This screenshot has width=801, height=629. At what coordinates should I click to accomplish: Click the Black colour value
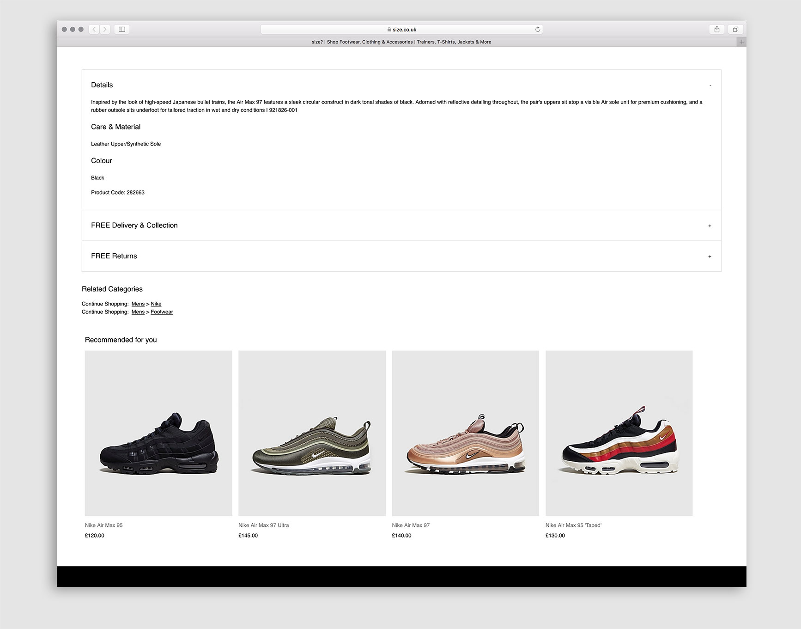[x=97, y=178]
